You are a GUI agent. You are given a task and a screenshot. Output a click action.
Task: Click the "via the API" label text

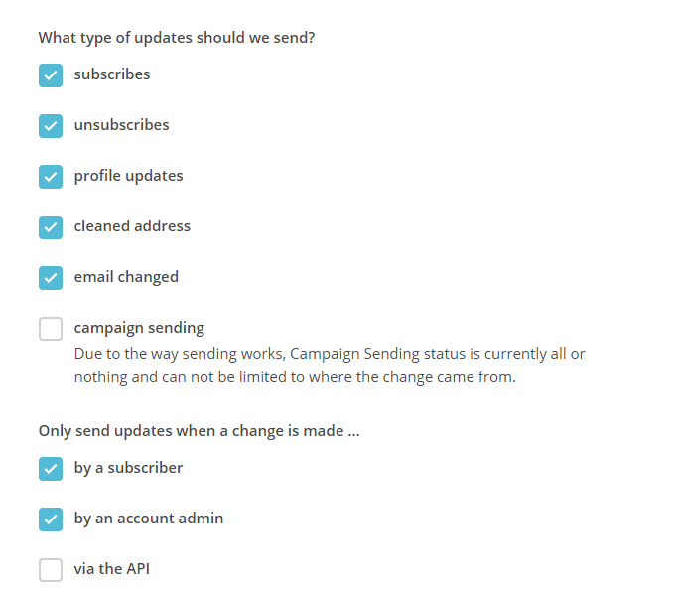tap(111, 569)
